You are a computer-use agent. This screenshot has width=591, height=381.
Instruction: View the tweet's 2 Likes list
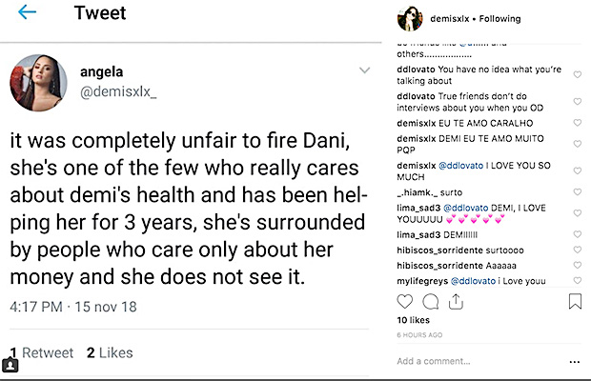110,353
